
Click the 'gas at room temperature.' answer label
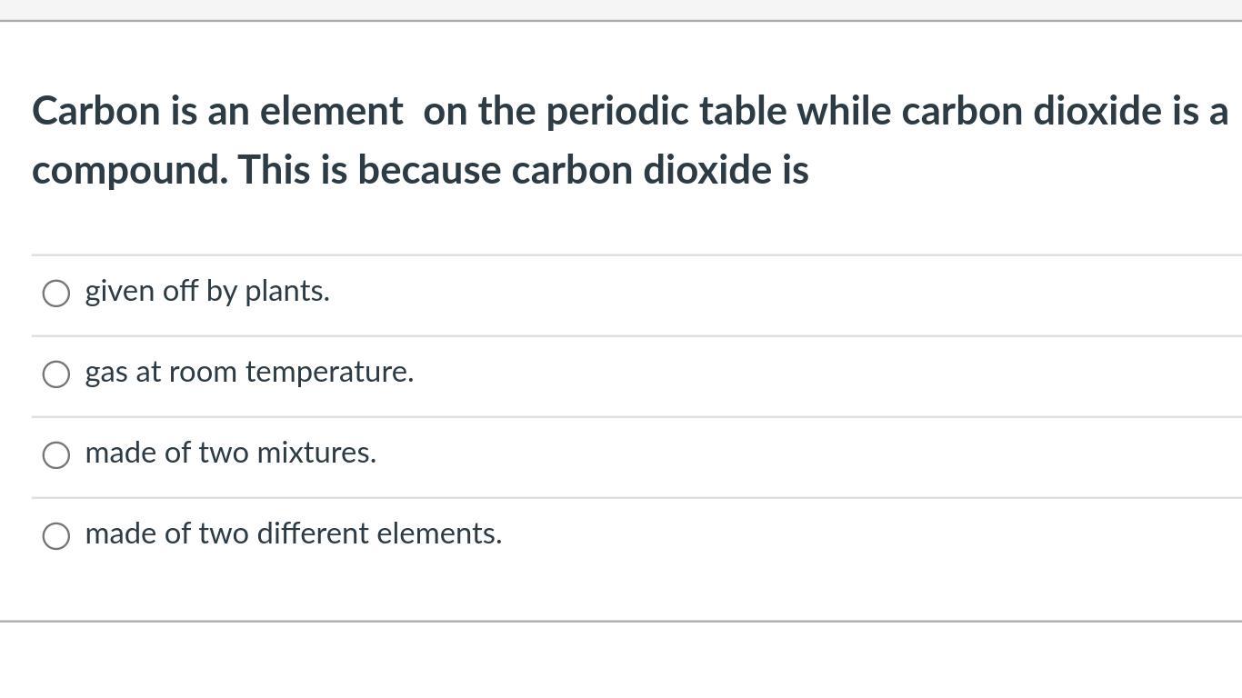249,372
